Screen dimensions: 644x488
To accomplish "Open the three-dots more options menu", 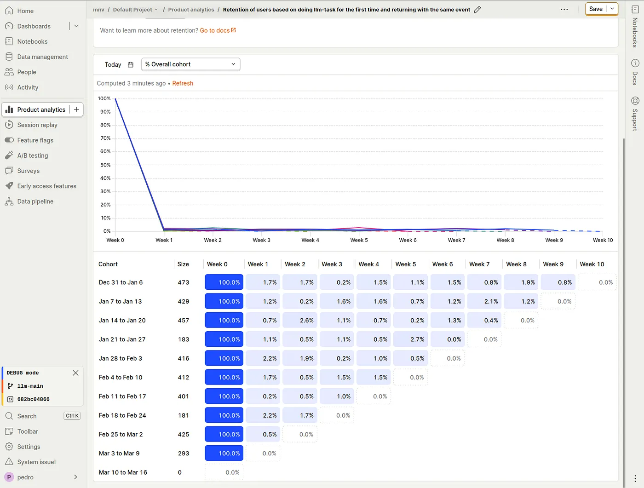I will tap(564, 9).
